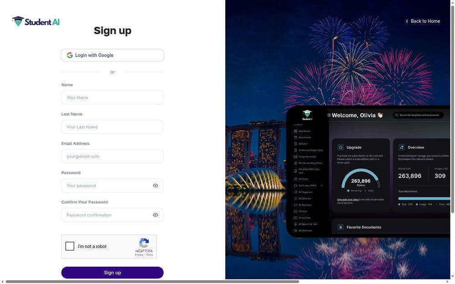Click the dashboard preview image
The height and width of the screenshot is (284, 455).
tap(368, 171)
